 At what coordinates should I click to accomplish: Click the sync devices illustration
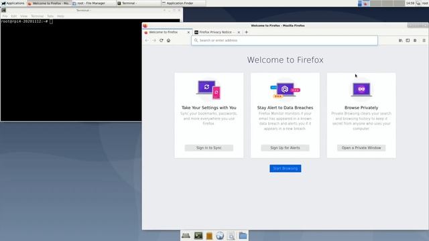point(208,90)
